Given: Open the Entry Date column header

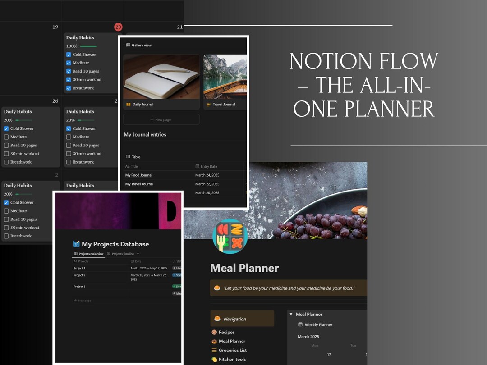Looking at the screenshot, I should pos(205,166).
